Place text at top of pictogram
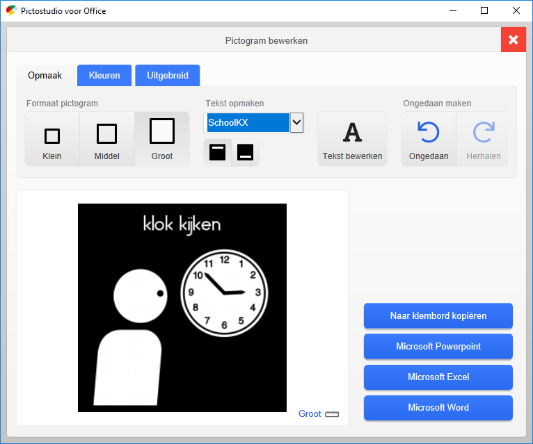 [x=218, y=152]
